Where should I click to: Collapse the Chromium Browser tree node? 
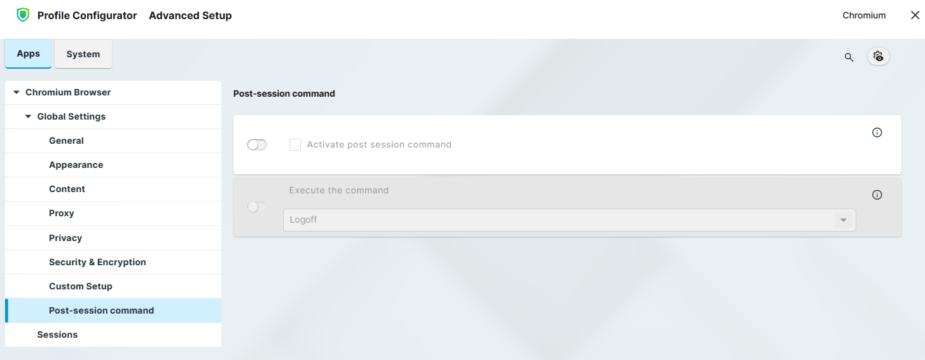pyautogui.click(x=17, y=93)
